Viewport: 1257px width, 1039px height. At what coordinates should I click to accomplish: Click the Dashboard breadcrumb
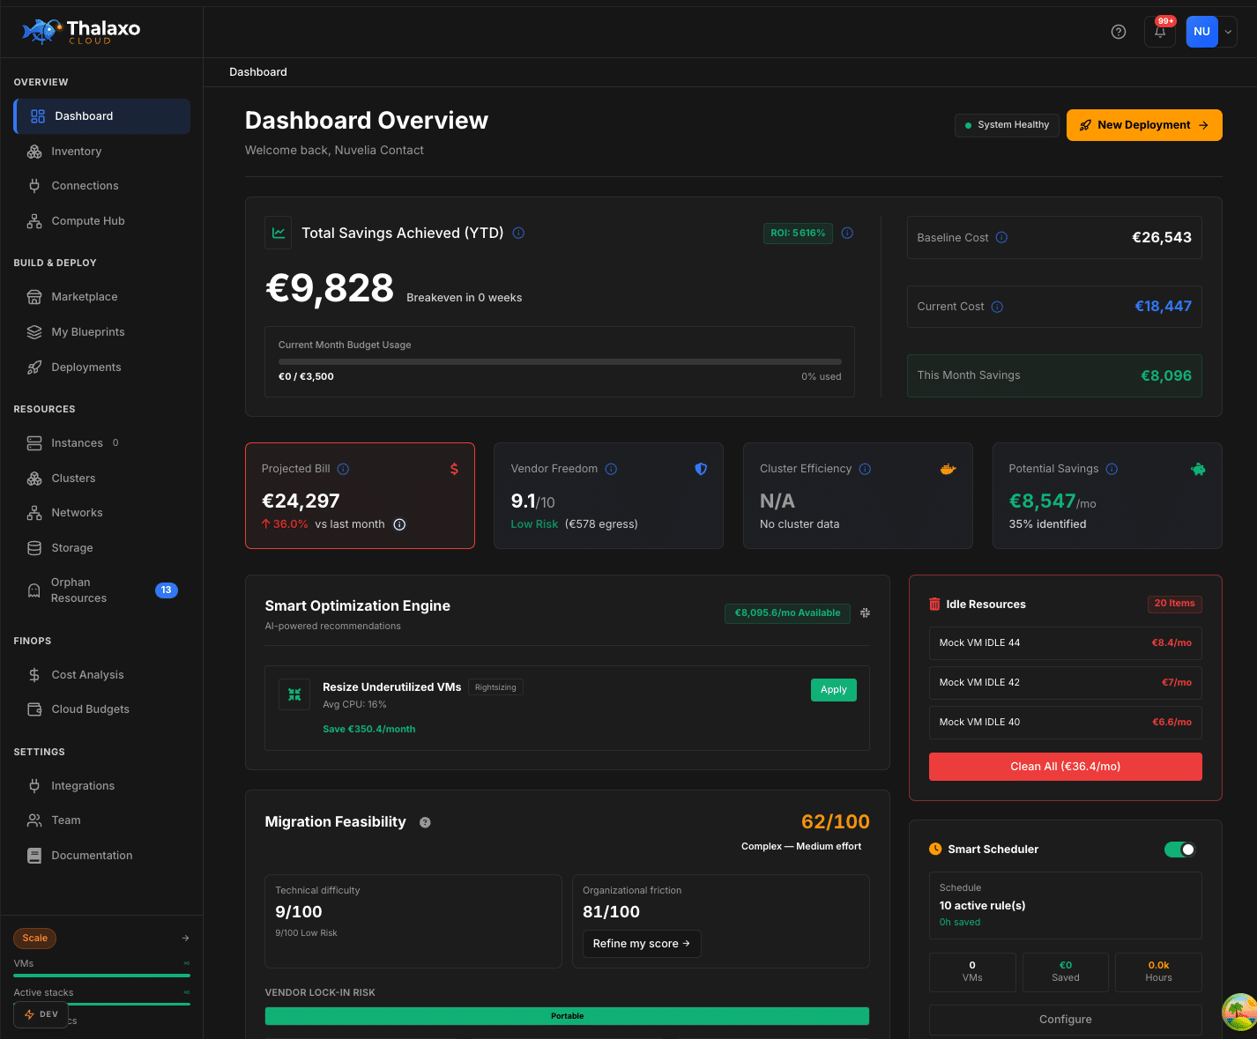pos(258,72)
